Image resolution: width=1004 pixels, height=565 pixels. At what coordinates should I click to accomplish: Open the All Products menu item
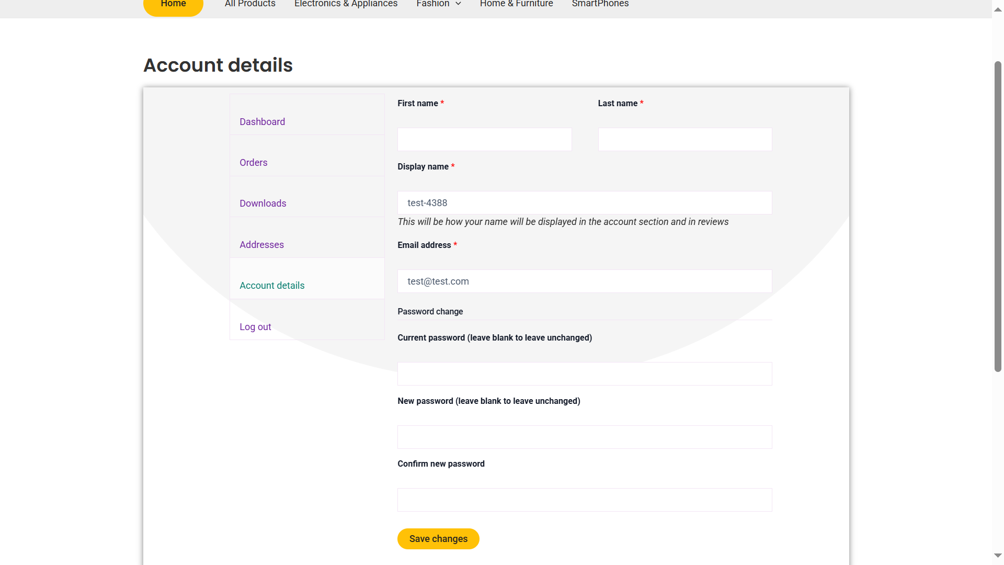250,4
